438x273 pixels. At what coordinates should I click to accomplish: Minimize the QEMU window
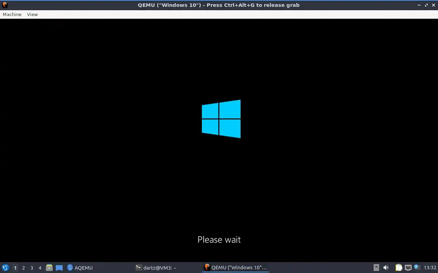coord(420,5)
